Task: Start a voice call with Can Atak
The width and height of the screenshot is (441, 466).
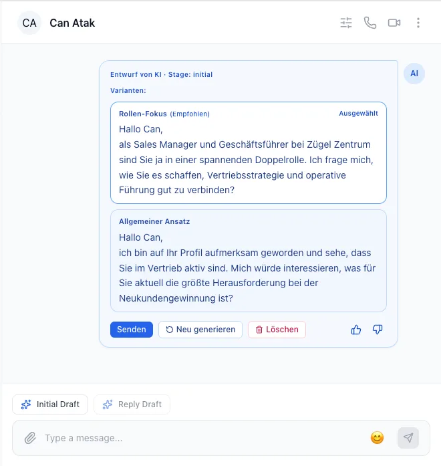Action: [x=370, y=23]
